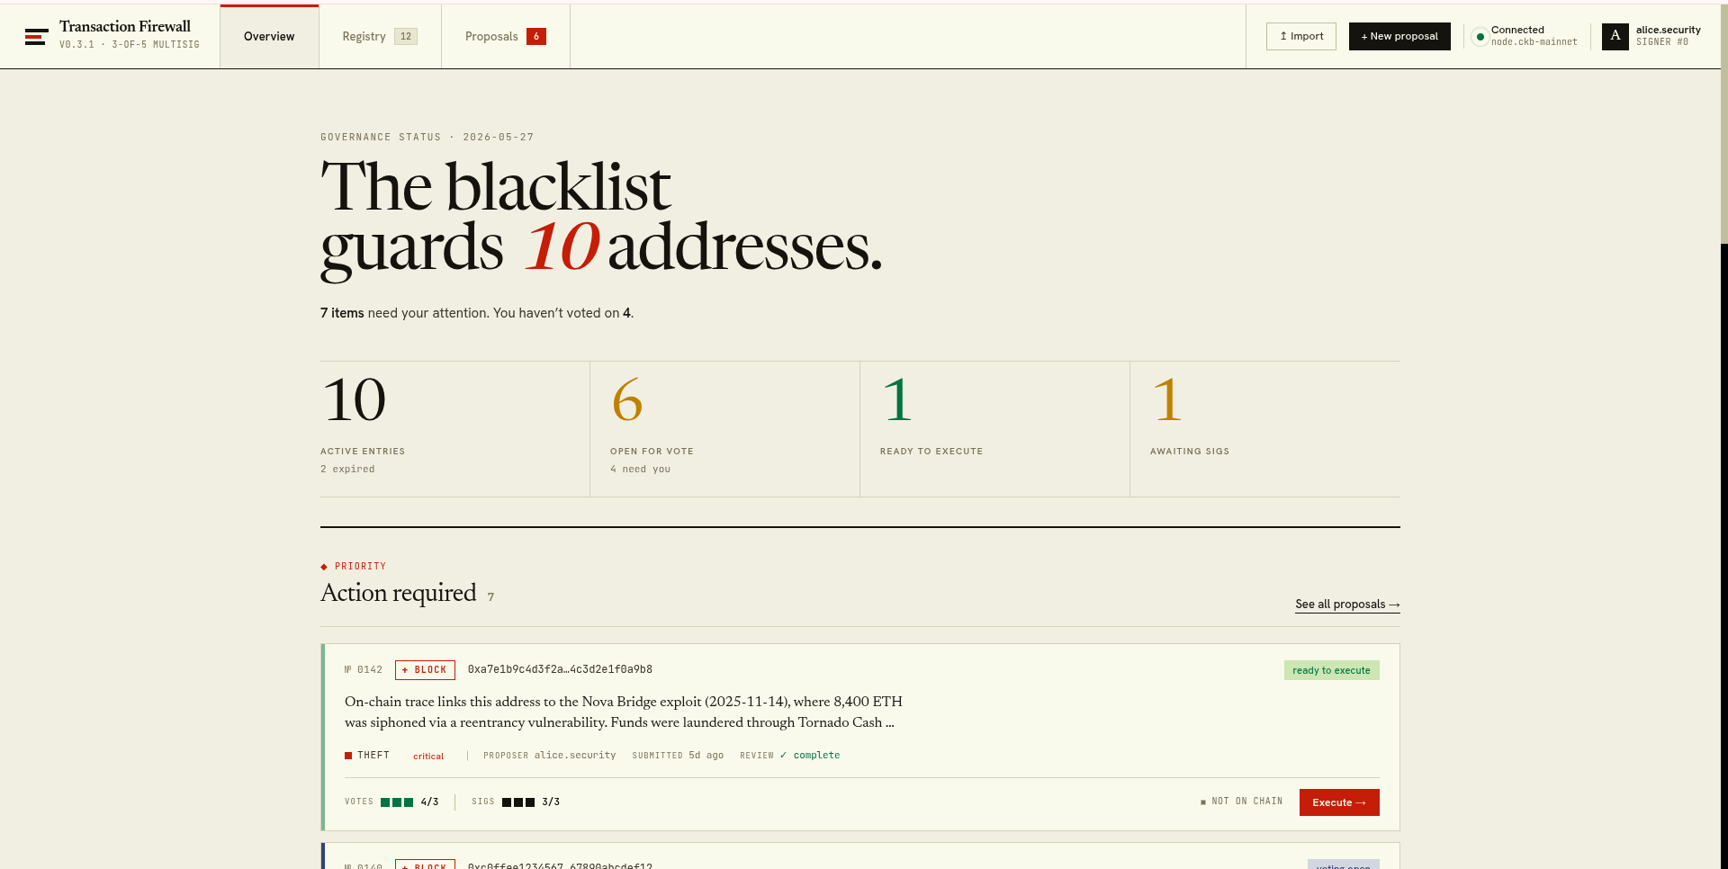
Task: Click the green votes progress squares
Action: coord(397,802)
